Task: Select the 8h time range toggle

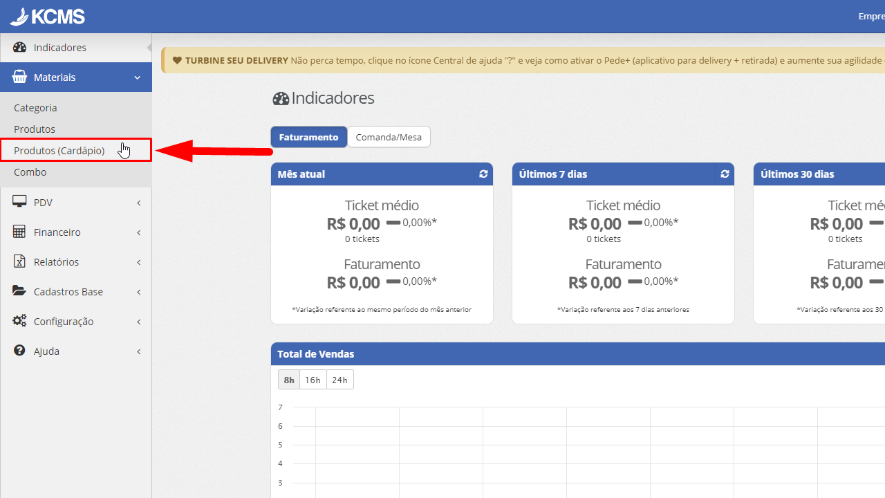Action: (x=289, y=380)
